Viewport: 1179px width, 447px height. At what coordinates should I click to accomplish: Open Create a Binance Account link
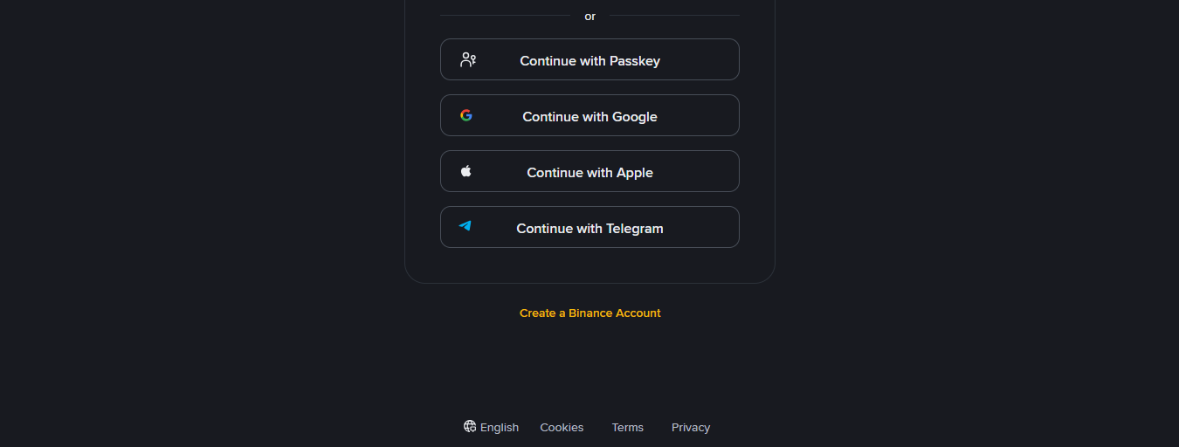pos(590,313)
